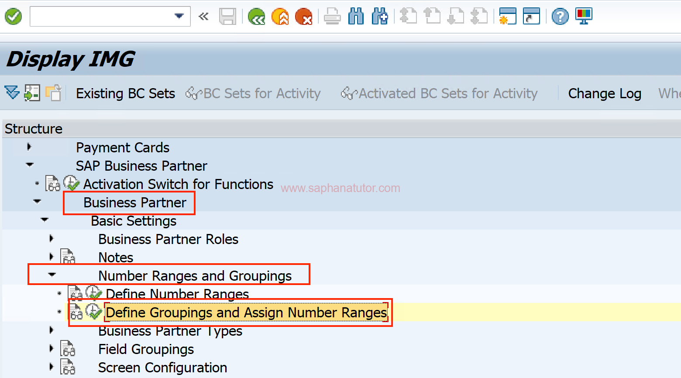Open the transaction command field dropdown
The image size is (681, 378).
[x=179, y=16]
